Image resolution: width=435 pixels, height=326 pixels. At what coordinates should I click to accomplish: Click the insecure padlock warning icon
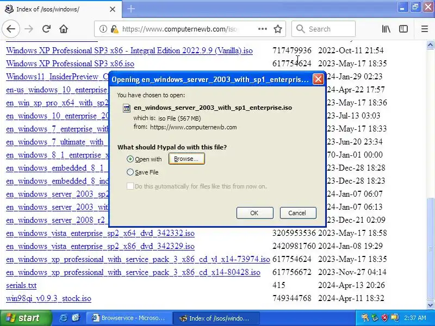pyautogui.click(x=114, y=29)
